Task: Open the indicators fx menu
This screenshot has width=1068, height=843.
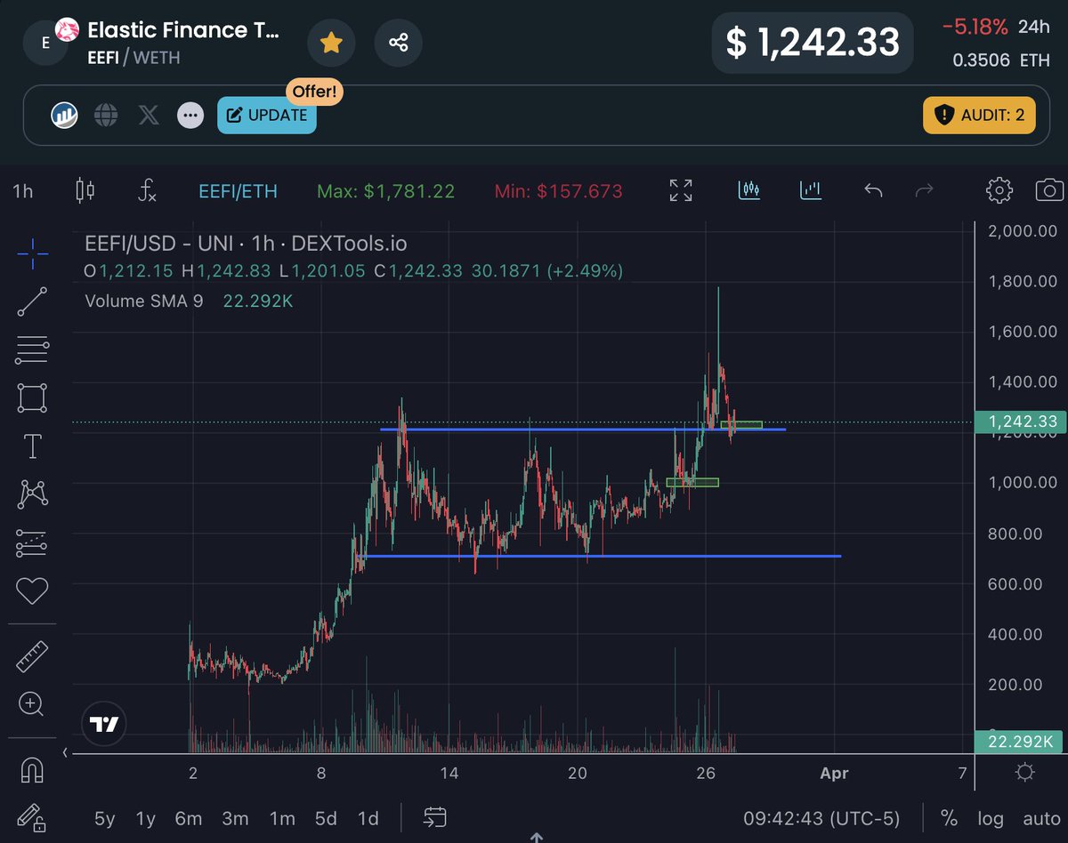Action: pyautogui.click(x=148, y=190)
